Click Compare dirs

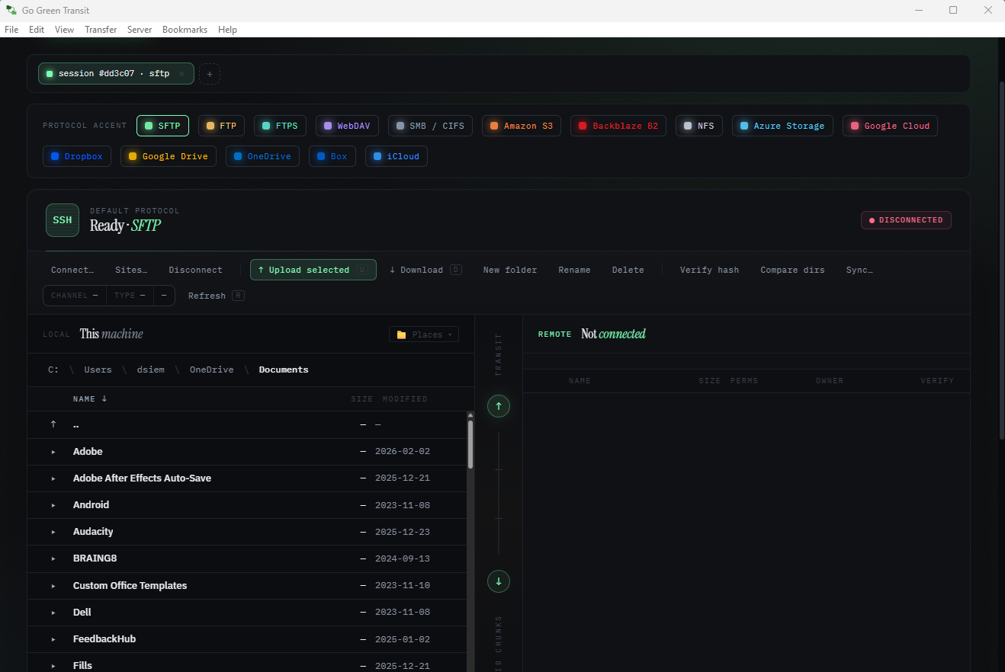792,270
